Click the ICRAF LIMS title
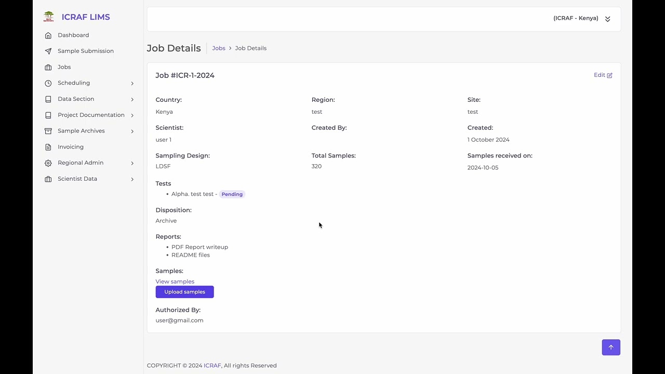 point(86,17)
